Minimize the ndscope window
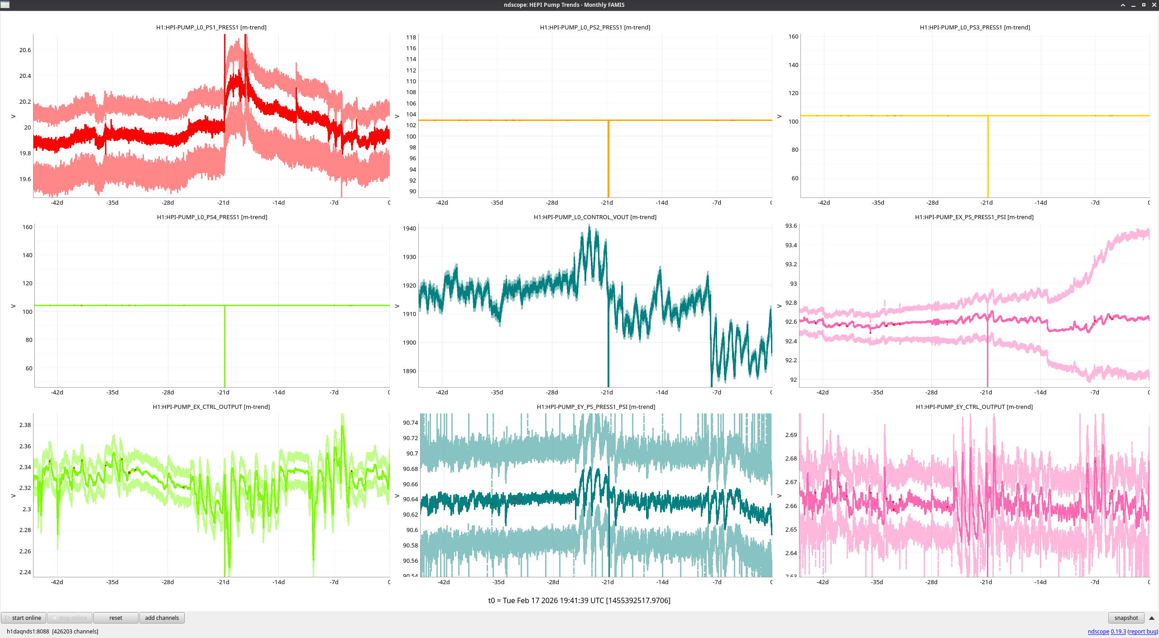The image size is (1159, 638). [1133, 5]
